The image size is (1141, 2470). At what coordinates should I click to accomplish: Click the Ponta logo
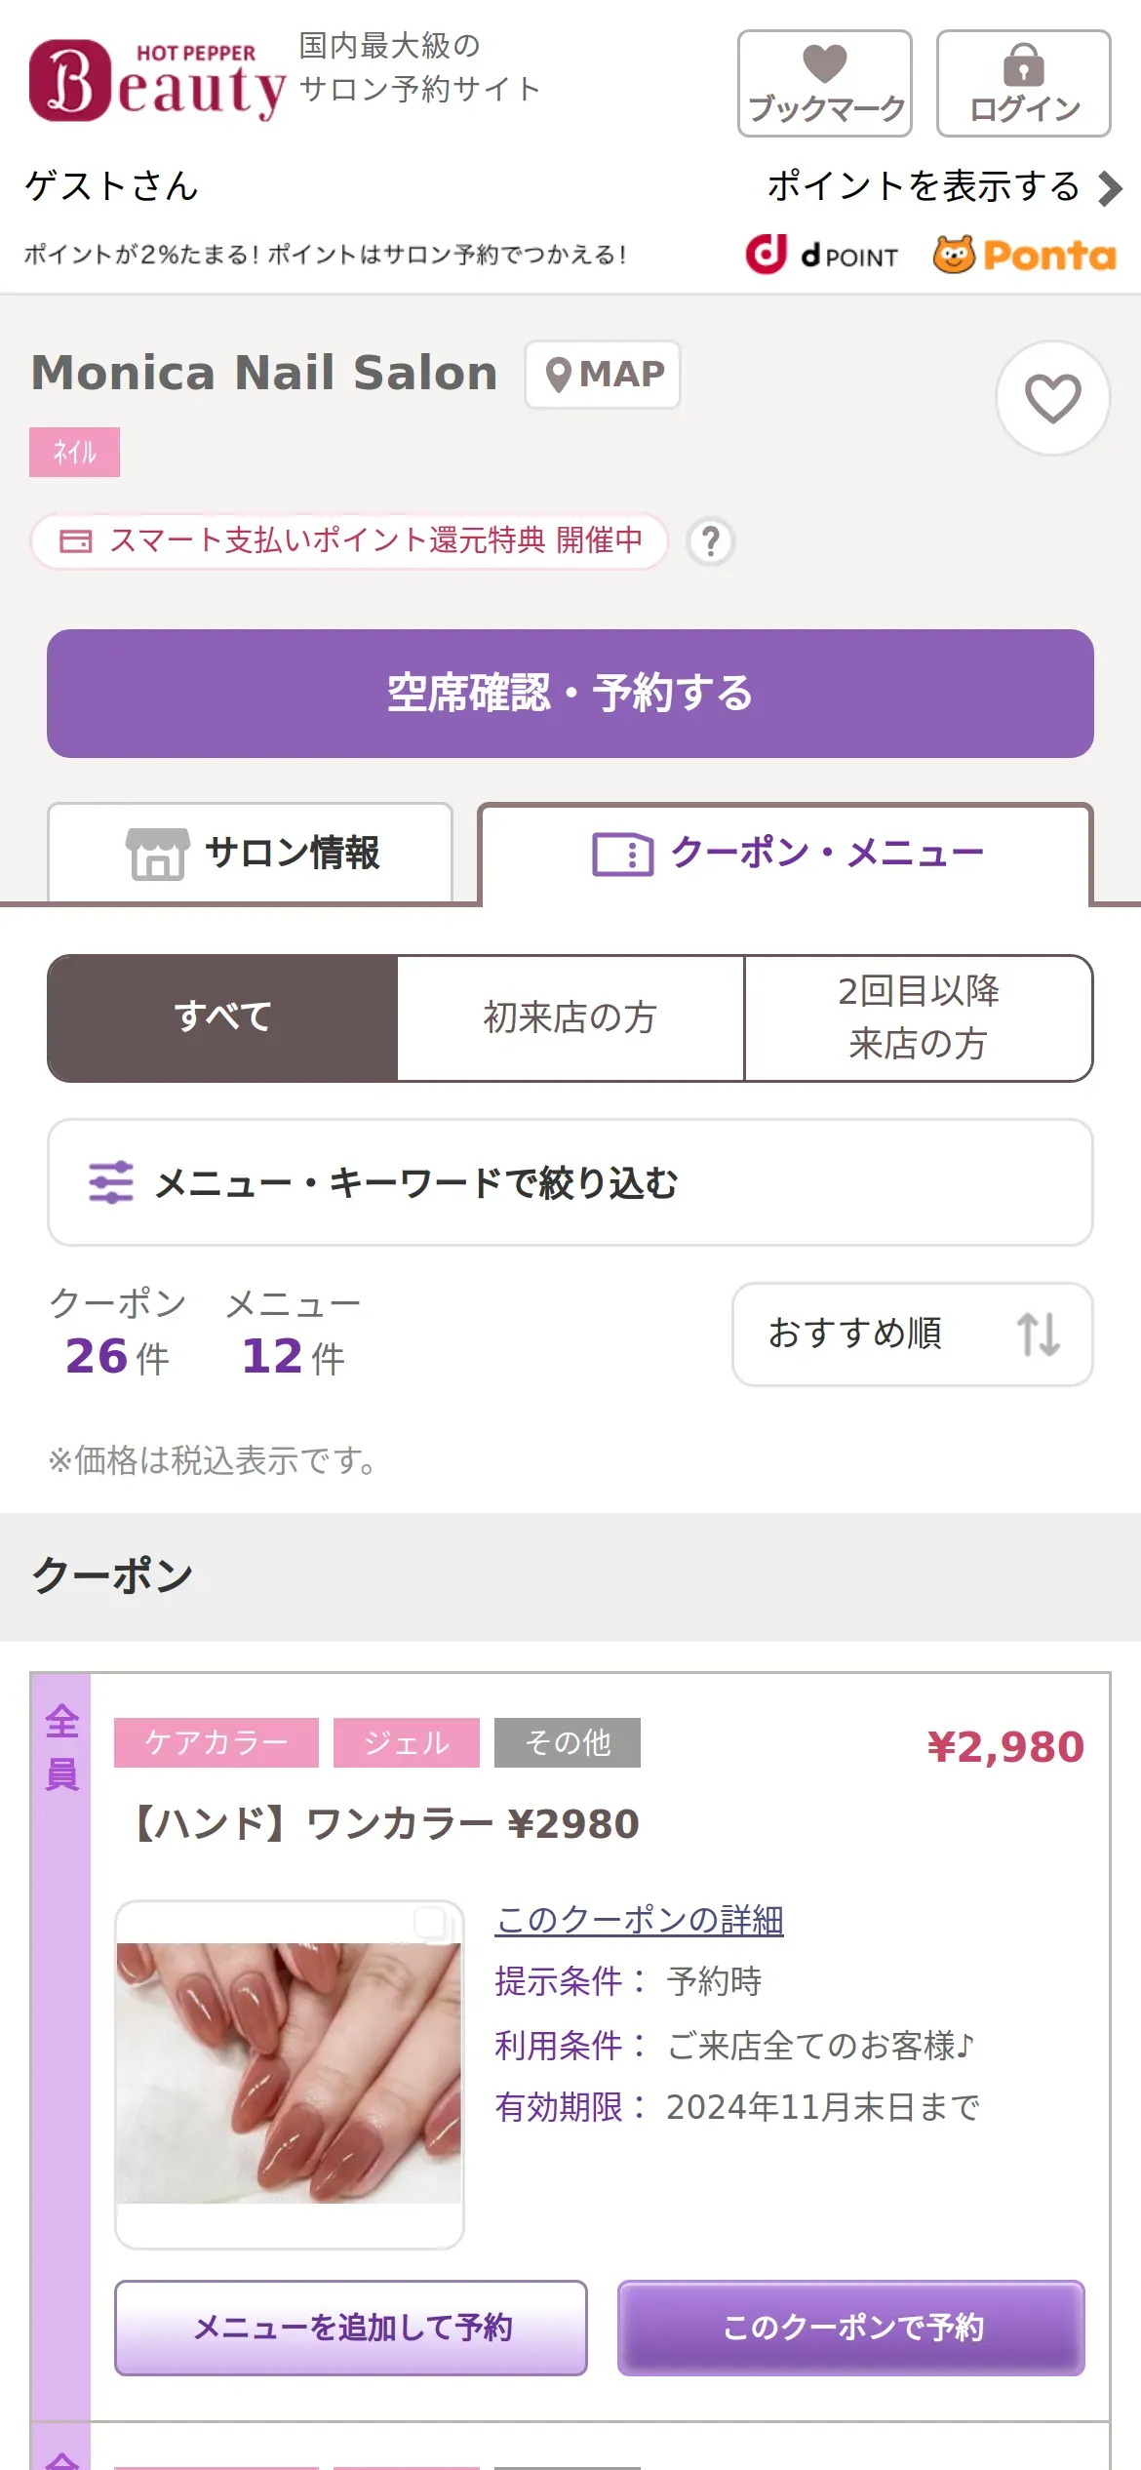pyautogui.click(x=1024, y=255)
